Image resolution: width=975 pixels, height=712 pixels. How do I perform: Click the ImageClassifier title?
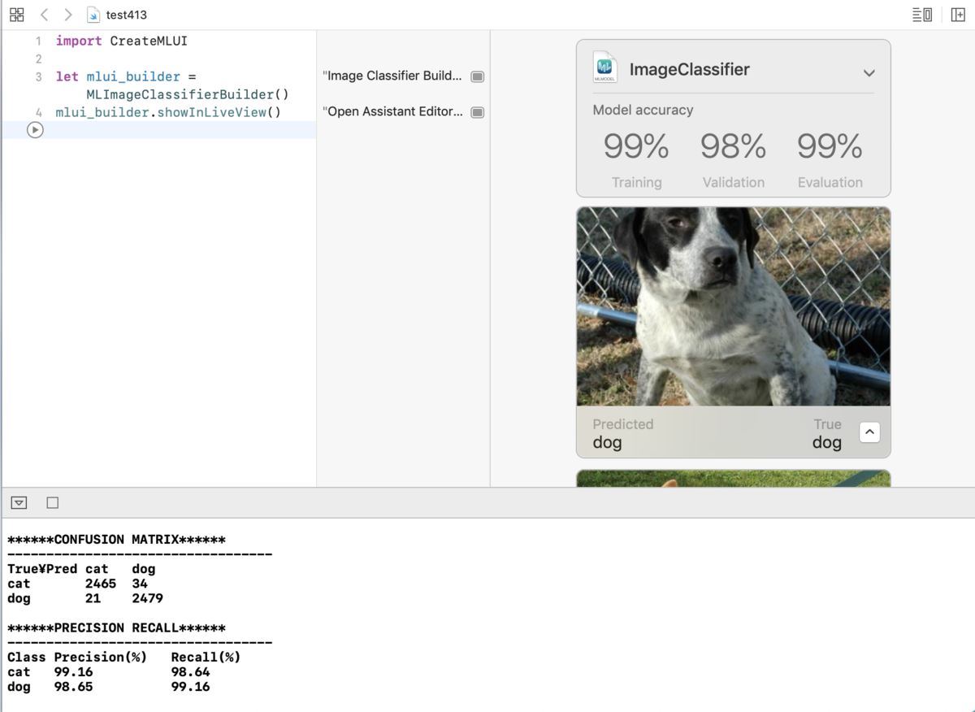[x=689, y=69]
